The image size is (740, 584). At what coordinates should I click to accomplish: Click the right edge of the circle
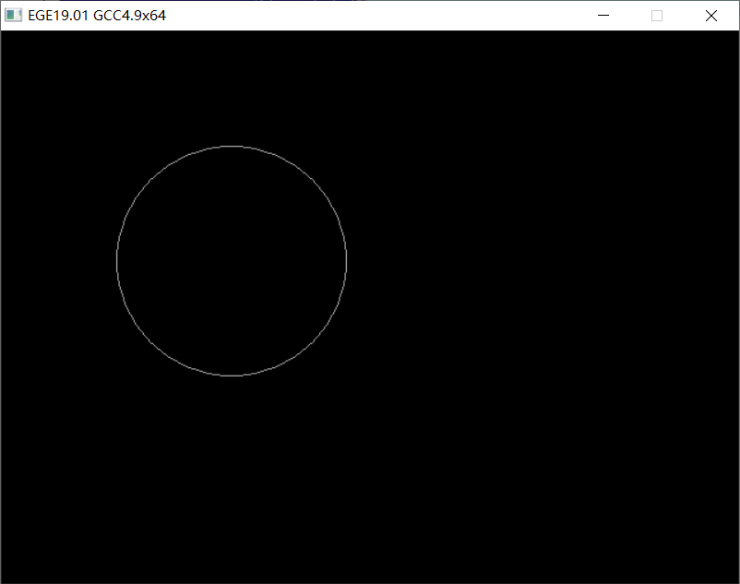click(346, 261)
